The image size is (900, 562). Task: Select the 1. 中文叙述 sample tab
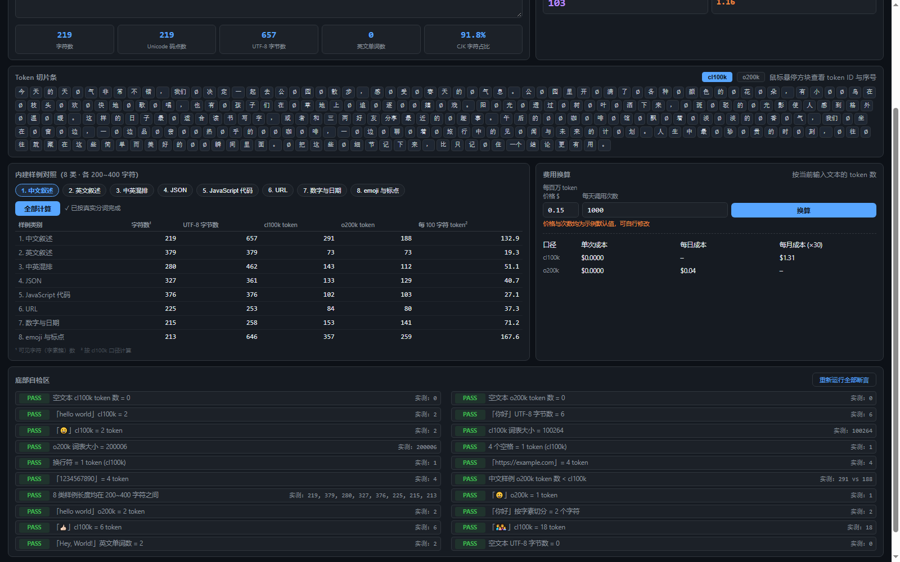(x=37, y=191)
